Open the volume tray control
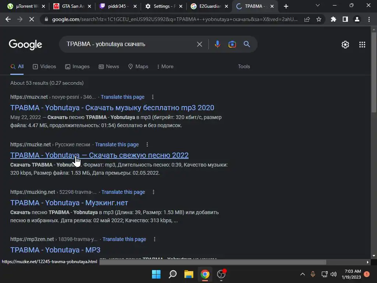The width and height of the screenshot is (377, 283). coord(334,274)
